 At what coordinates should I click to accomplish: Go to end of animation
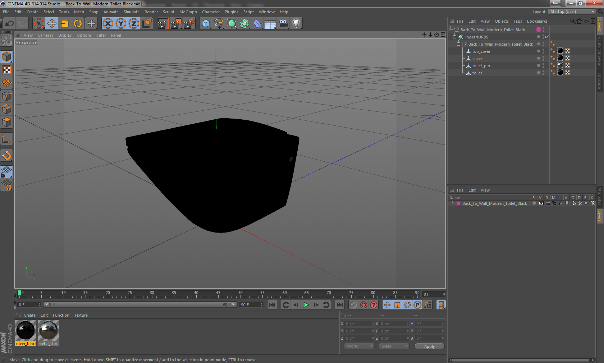(x=339, y=305)
